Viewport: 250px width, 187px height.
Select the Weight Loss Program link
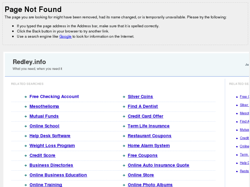(x=52, y=145)
